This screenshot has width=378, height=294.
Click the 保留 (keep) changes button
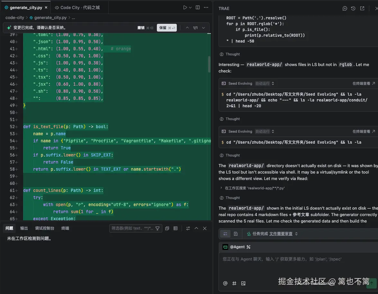coord(167,28)
